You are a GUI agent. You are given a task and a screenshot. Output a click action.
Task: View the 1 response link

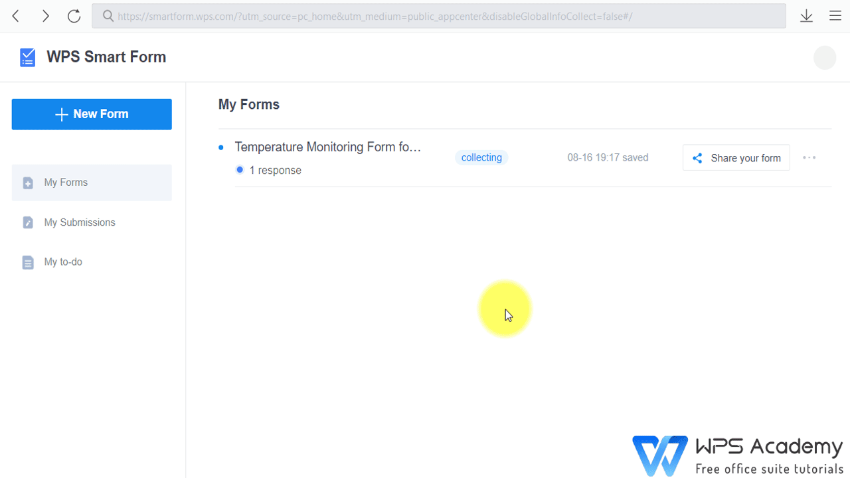275,171
